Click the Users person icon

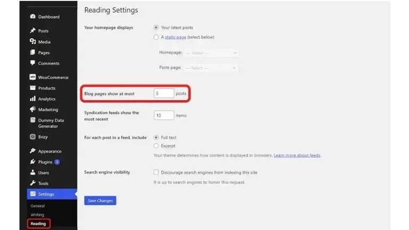[x=32, y=172]
